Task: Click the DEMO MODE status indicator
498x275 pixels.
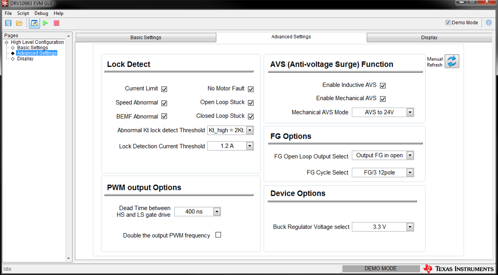Action: (381, 269)
